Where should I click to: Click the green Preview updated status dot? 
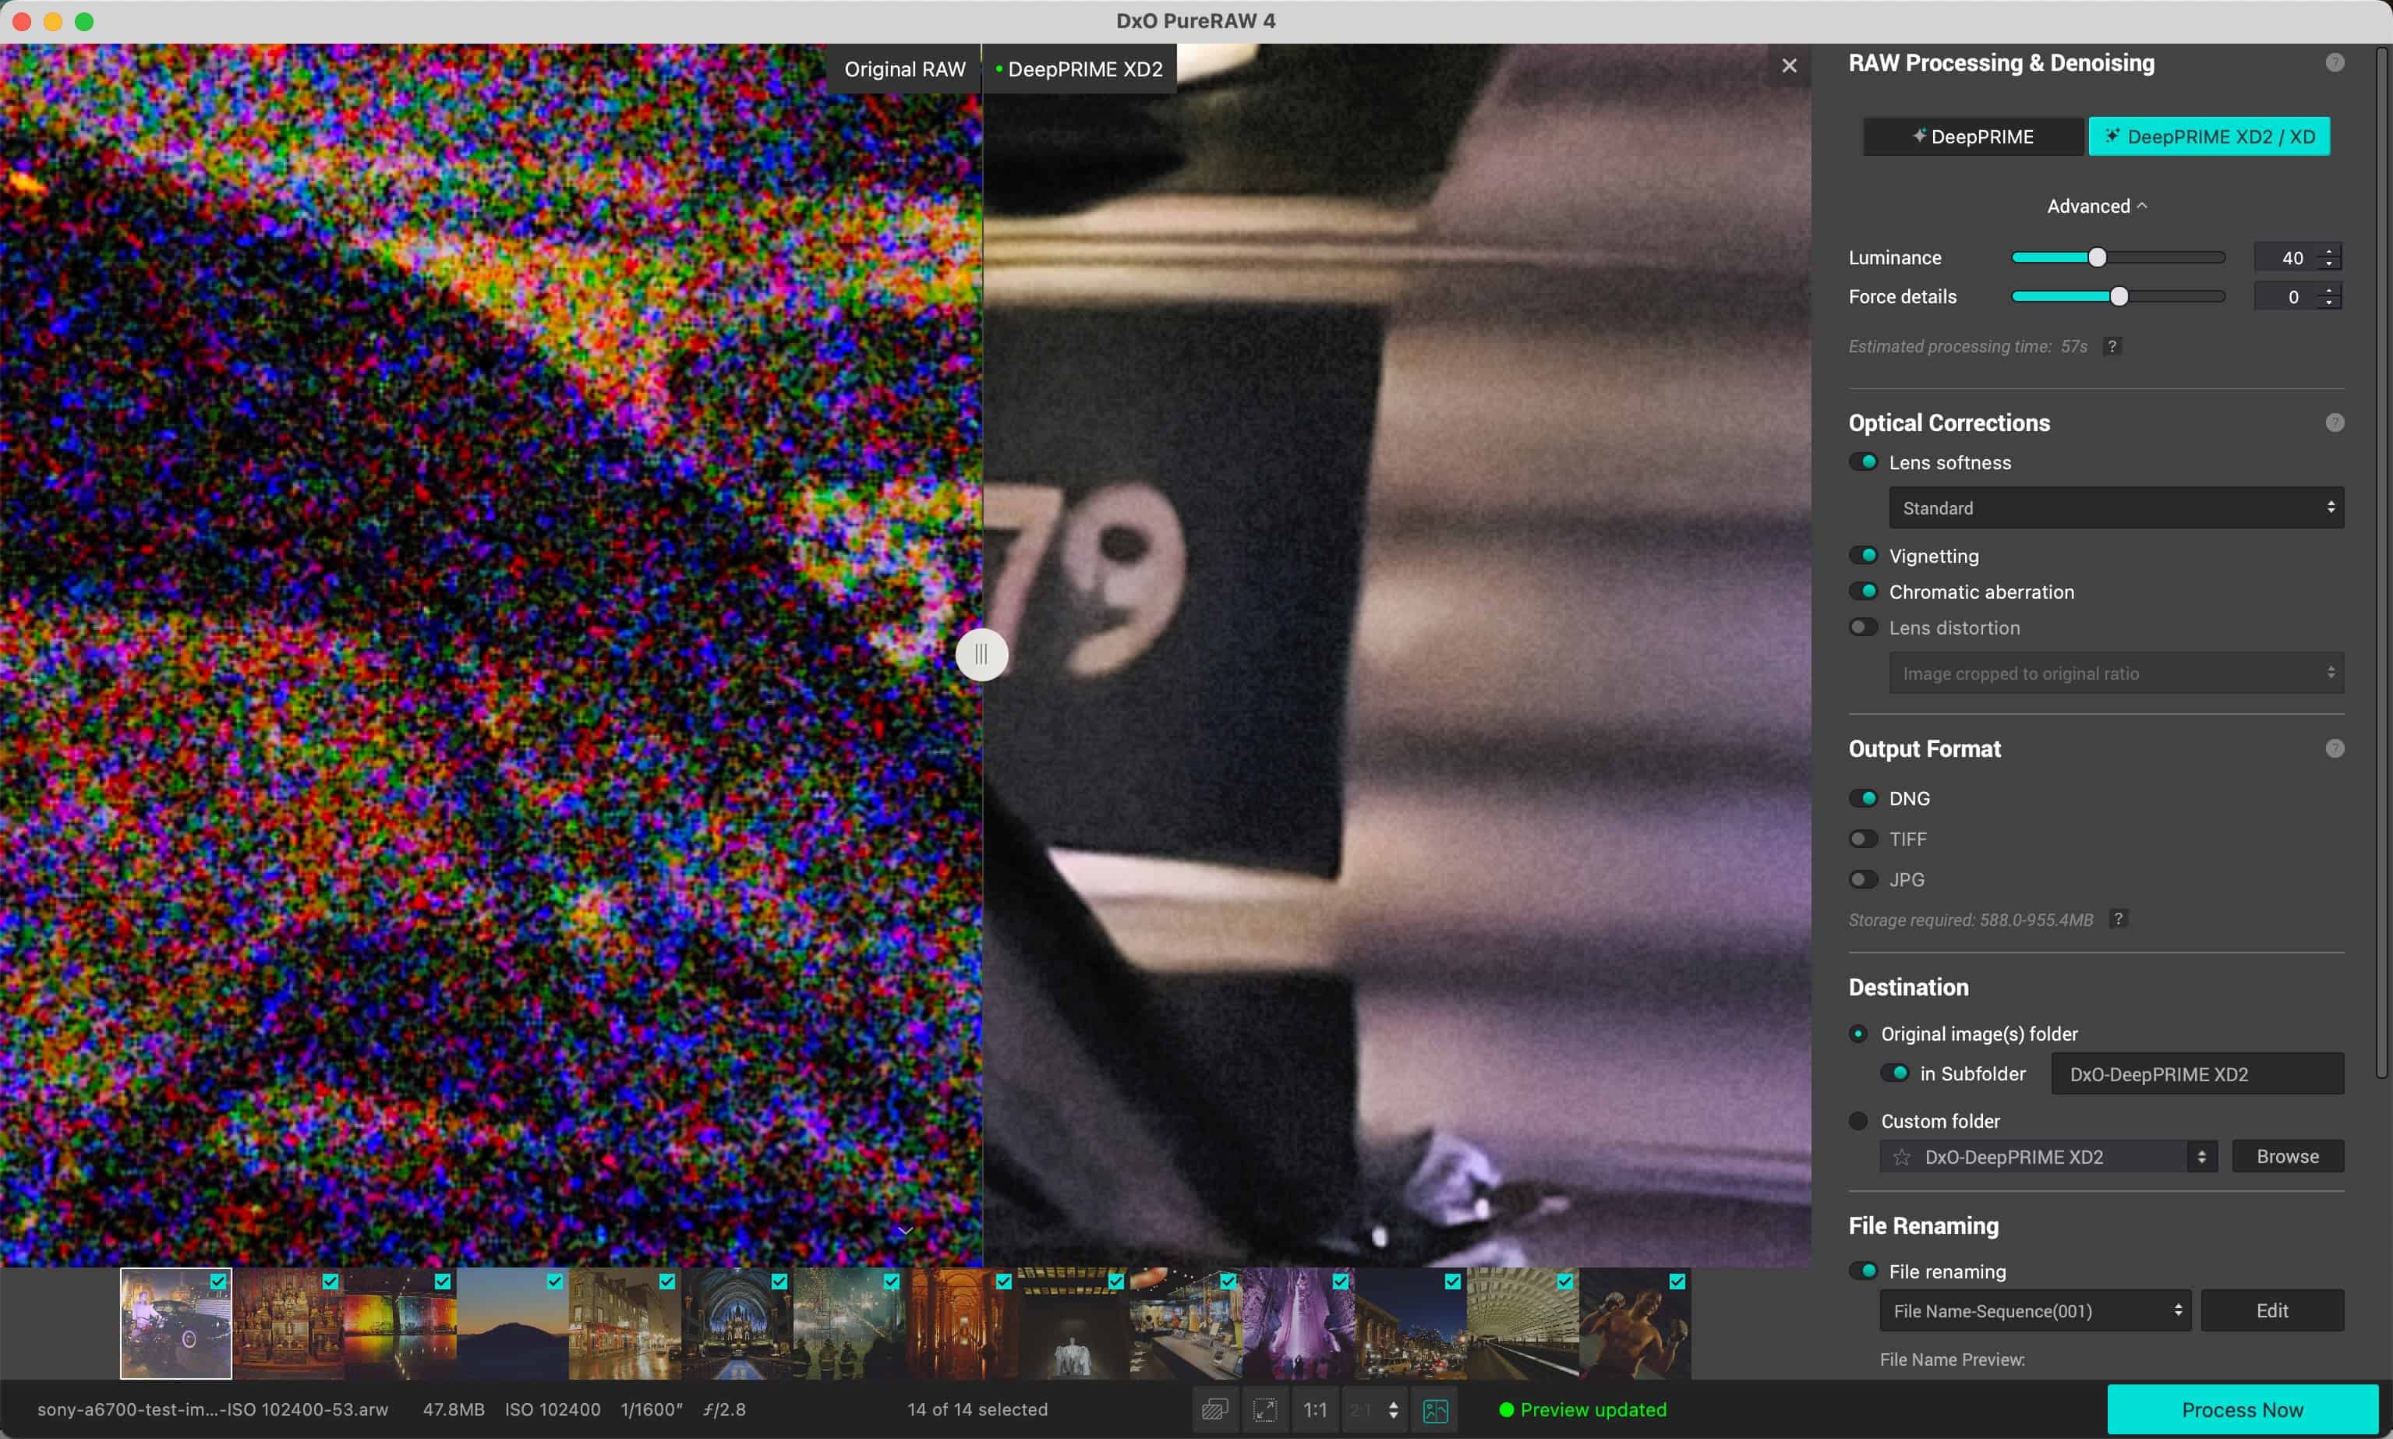coord(1506,1410)
